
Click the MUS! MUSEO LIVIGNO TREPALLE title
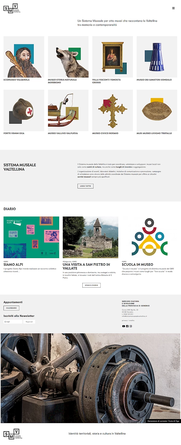click(x=154, y=133)
